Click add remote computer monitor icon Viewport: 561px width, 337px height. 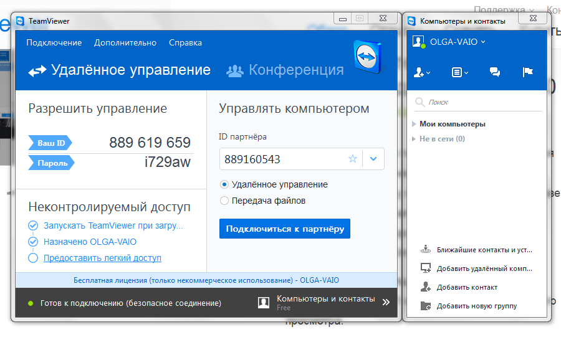point(426,268)
